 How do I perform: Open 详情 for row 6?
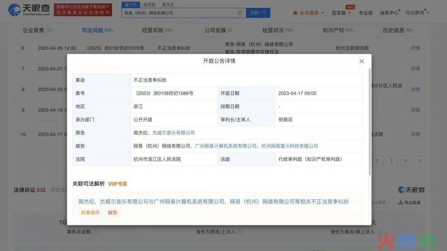click(x=416, y=48)
